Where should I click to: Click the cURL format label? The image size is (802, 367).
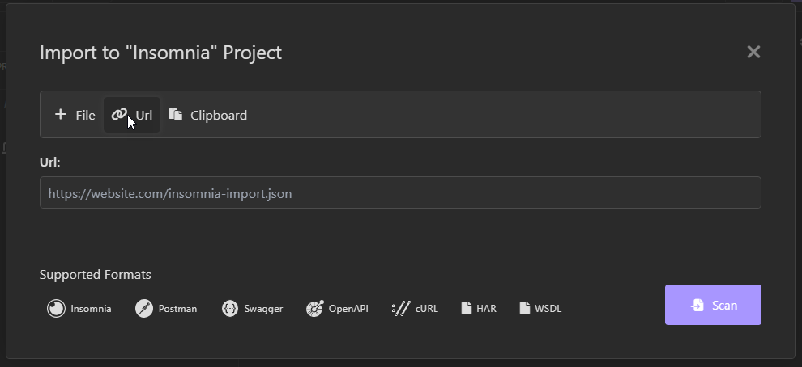427,309
